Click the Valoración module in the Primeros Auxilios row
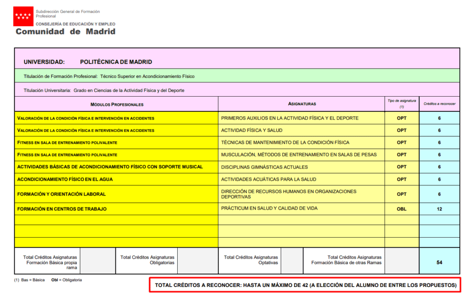 86,119
